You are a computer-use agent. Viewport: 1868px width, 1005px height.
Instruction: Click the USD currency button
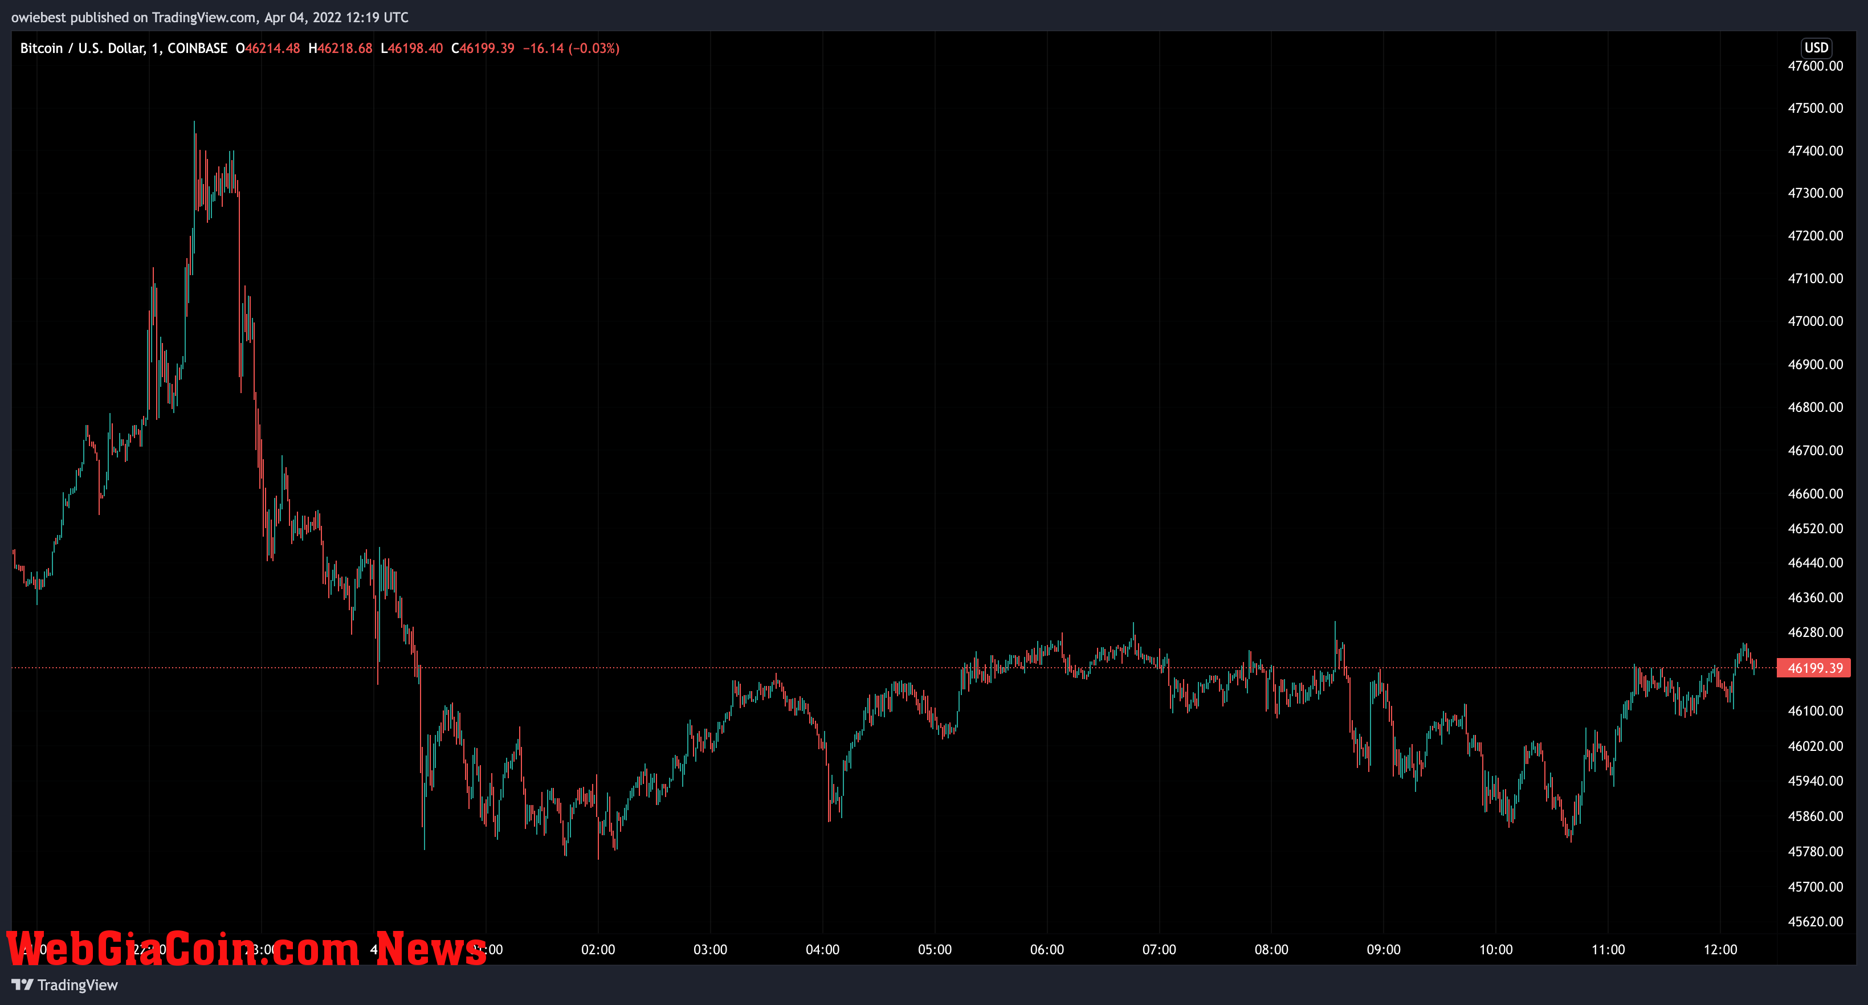pos(1816,47)
